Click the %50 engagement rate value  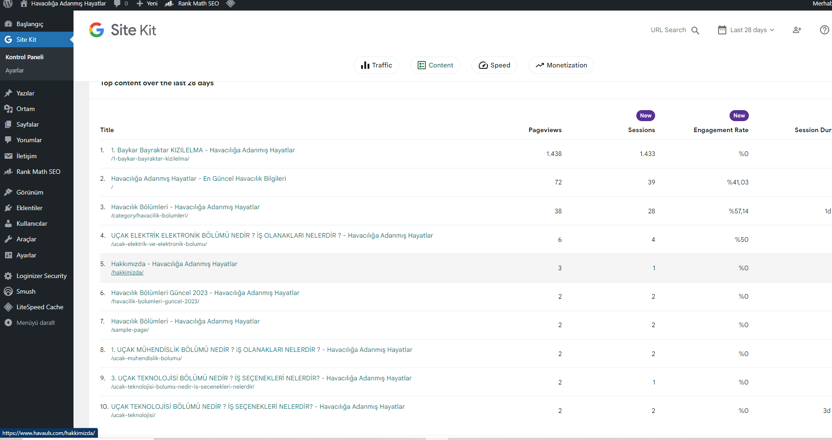pyautogui.click(x=741, y=239)
